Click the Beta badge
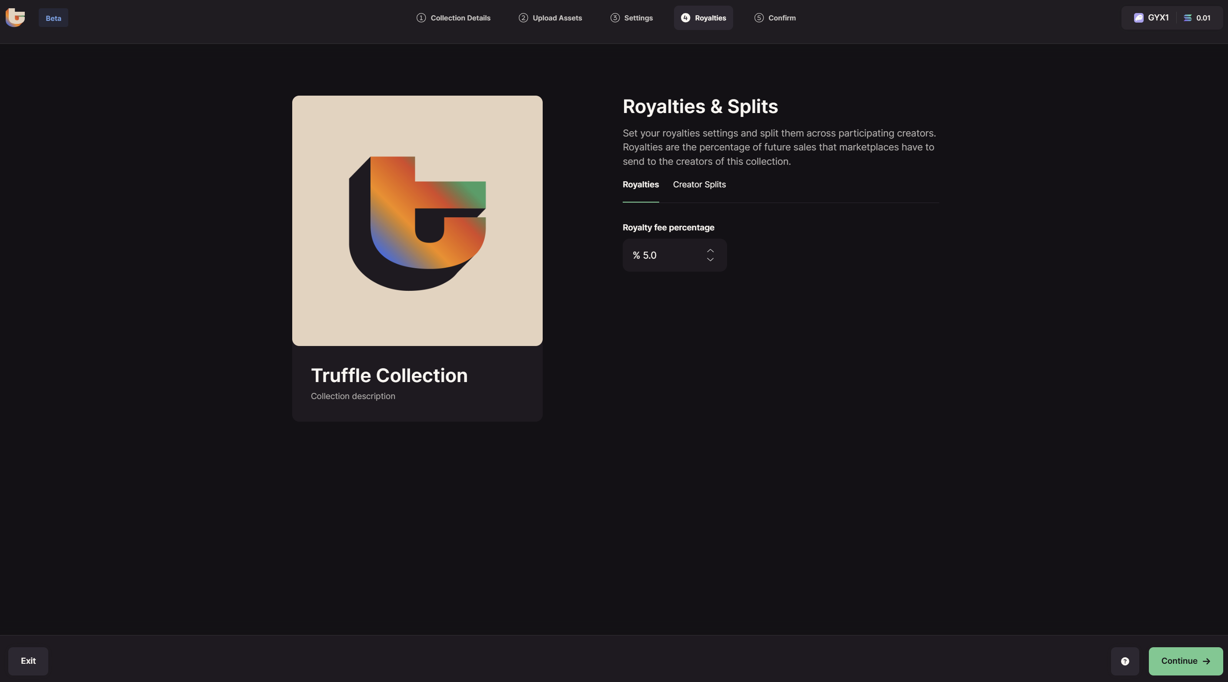This screenshot has height=682, width=1228. click(x=53, y=18)
